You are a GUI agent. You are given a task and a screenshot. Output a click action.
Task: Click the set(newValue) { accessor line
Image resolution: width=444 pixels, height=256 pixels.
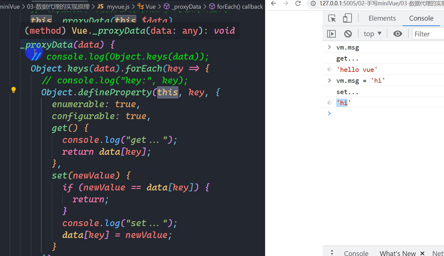point(91,176)
